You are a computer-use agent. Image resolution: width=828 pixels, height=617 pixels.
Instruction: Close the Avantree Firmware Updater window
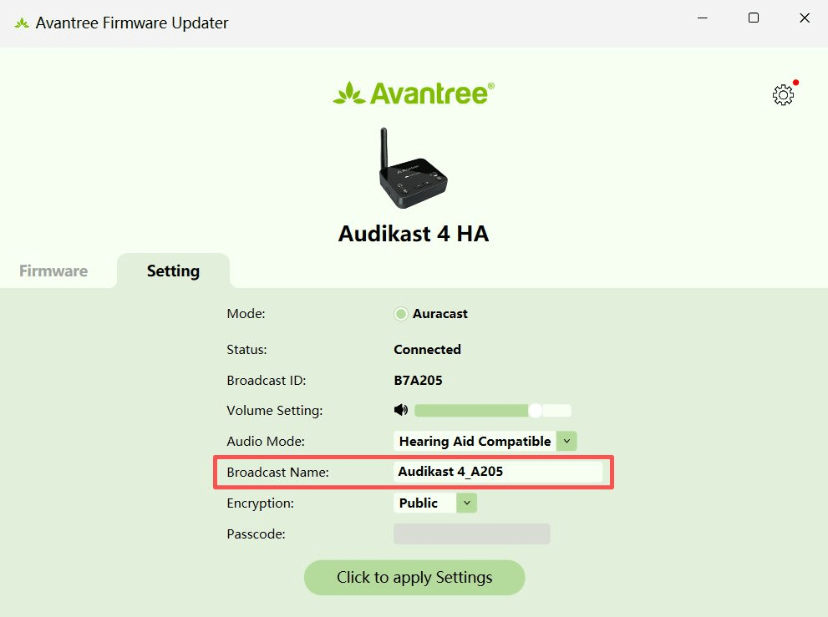[805, 18]
